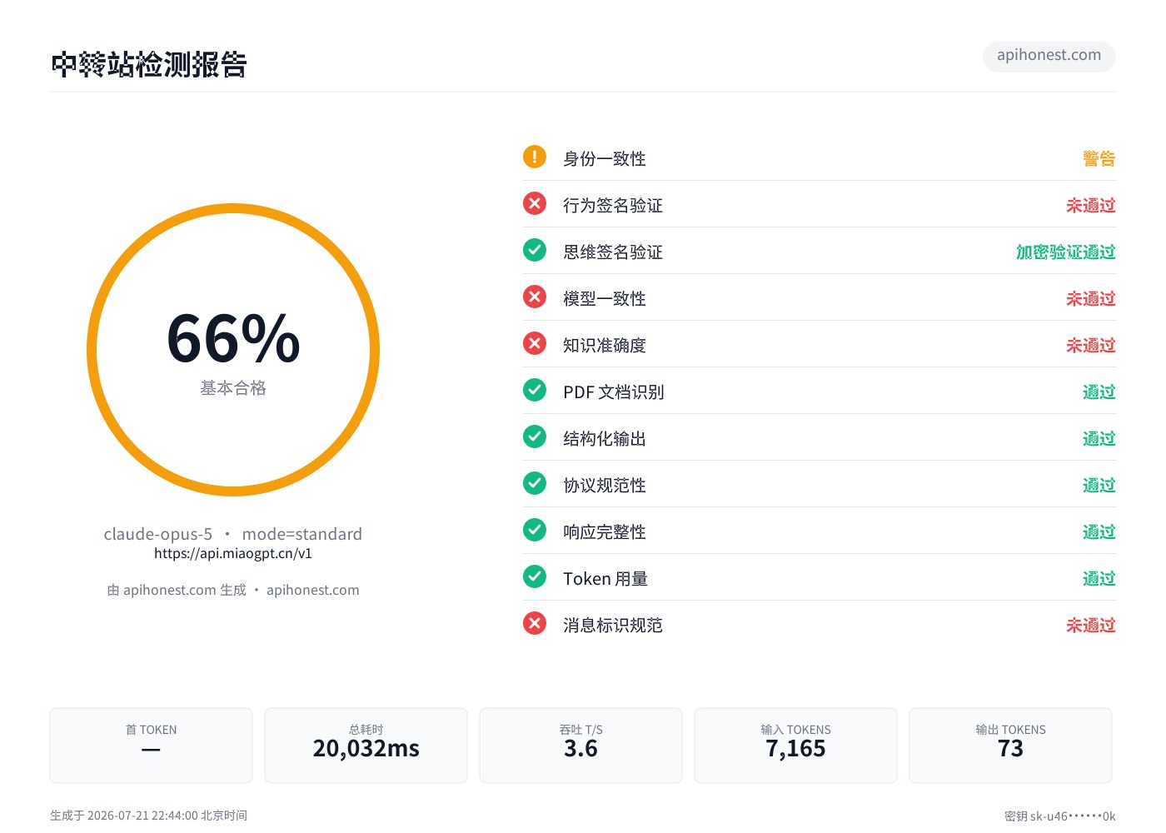
Task: Click the orange warning icon beside 身份一致性
Action: pyautogui.click(x=535, y=157)
